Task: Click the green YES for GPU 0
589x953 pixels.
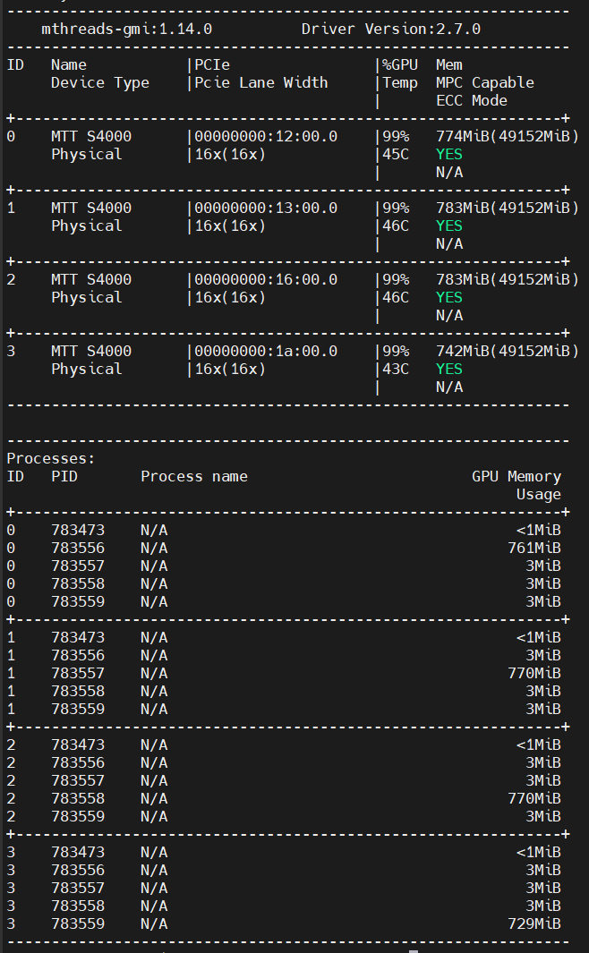Action: [448, 154]
